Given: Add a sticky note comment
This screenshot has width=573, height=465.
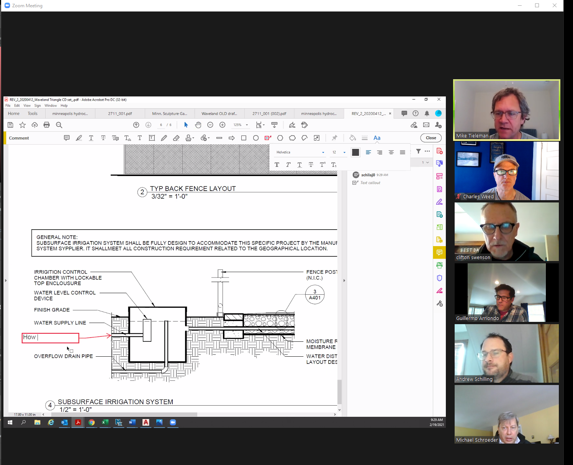Looking at the screenshot, I should point(67,138).
